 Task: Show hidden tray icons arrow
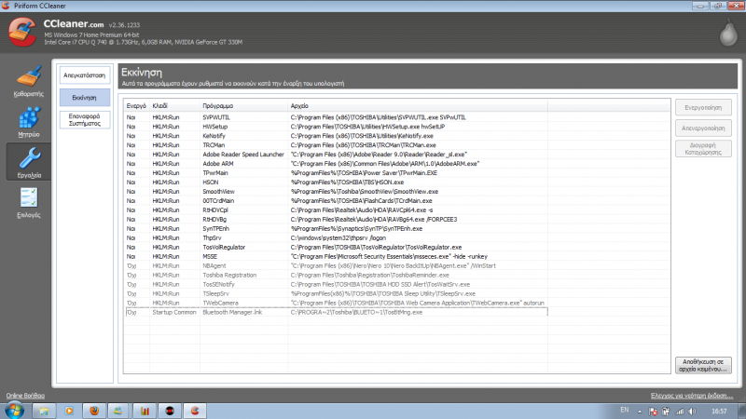(x=640, y=412)
